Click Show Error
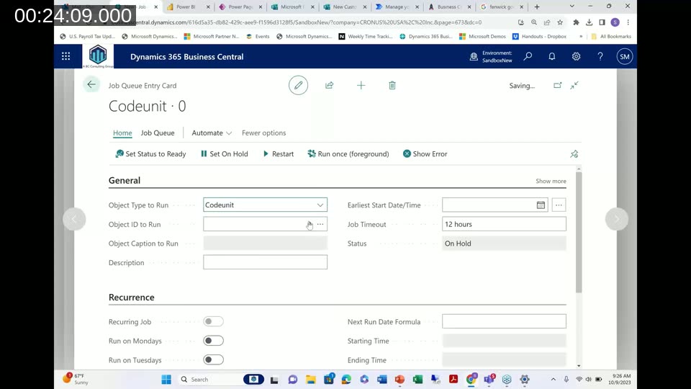691x389 pixels. pos(425,154)
